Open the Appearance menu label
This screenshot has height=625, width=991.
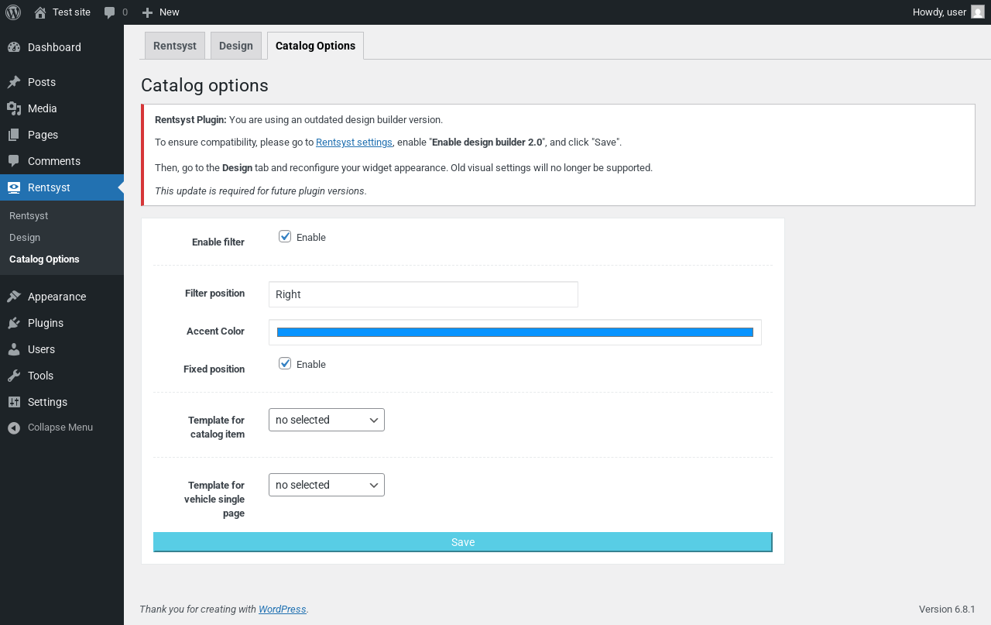point(57,297)
